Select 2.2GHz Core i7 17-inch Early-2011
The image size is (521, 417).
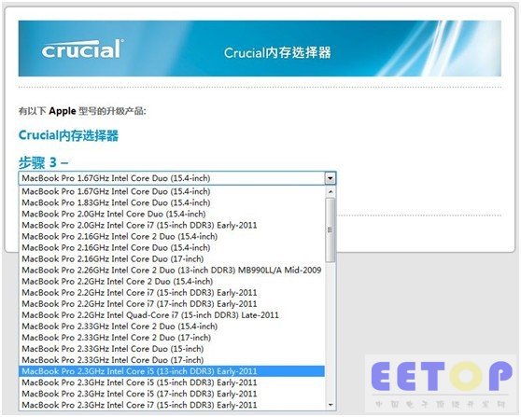coord(172,304)
